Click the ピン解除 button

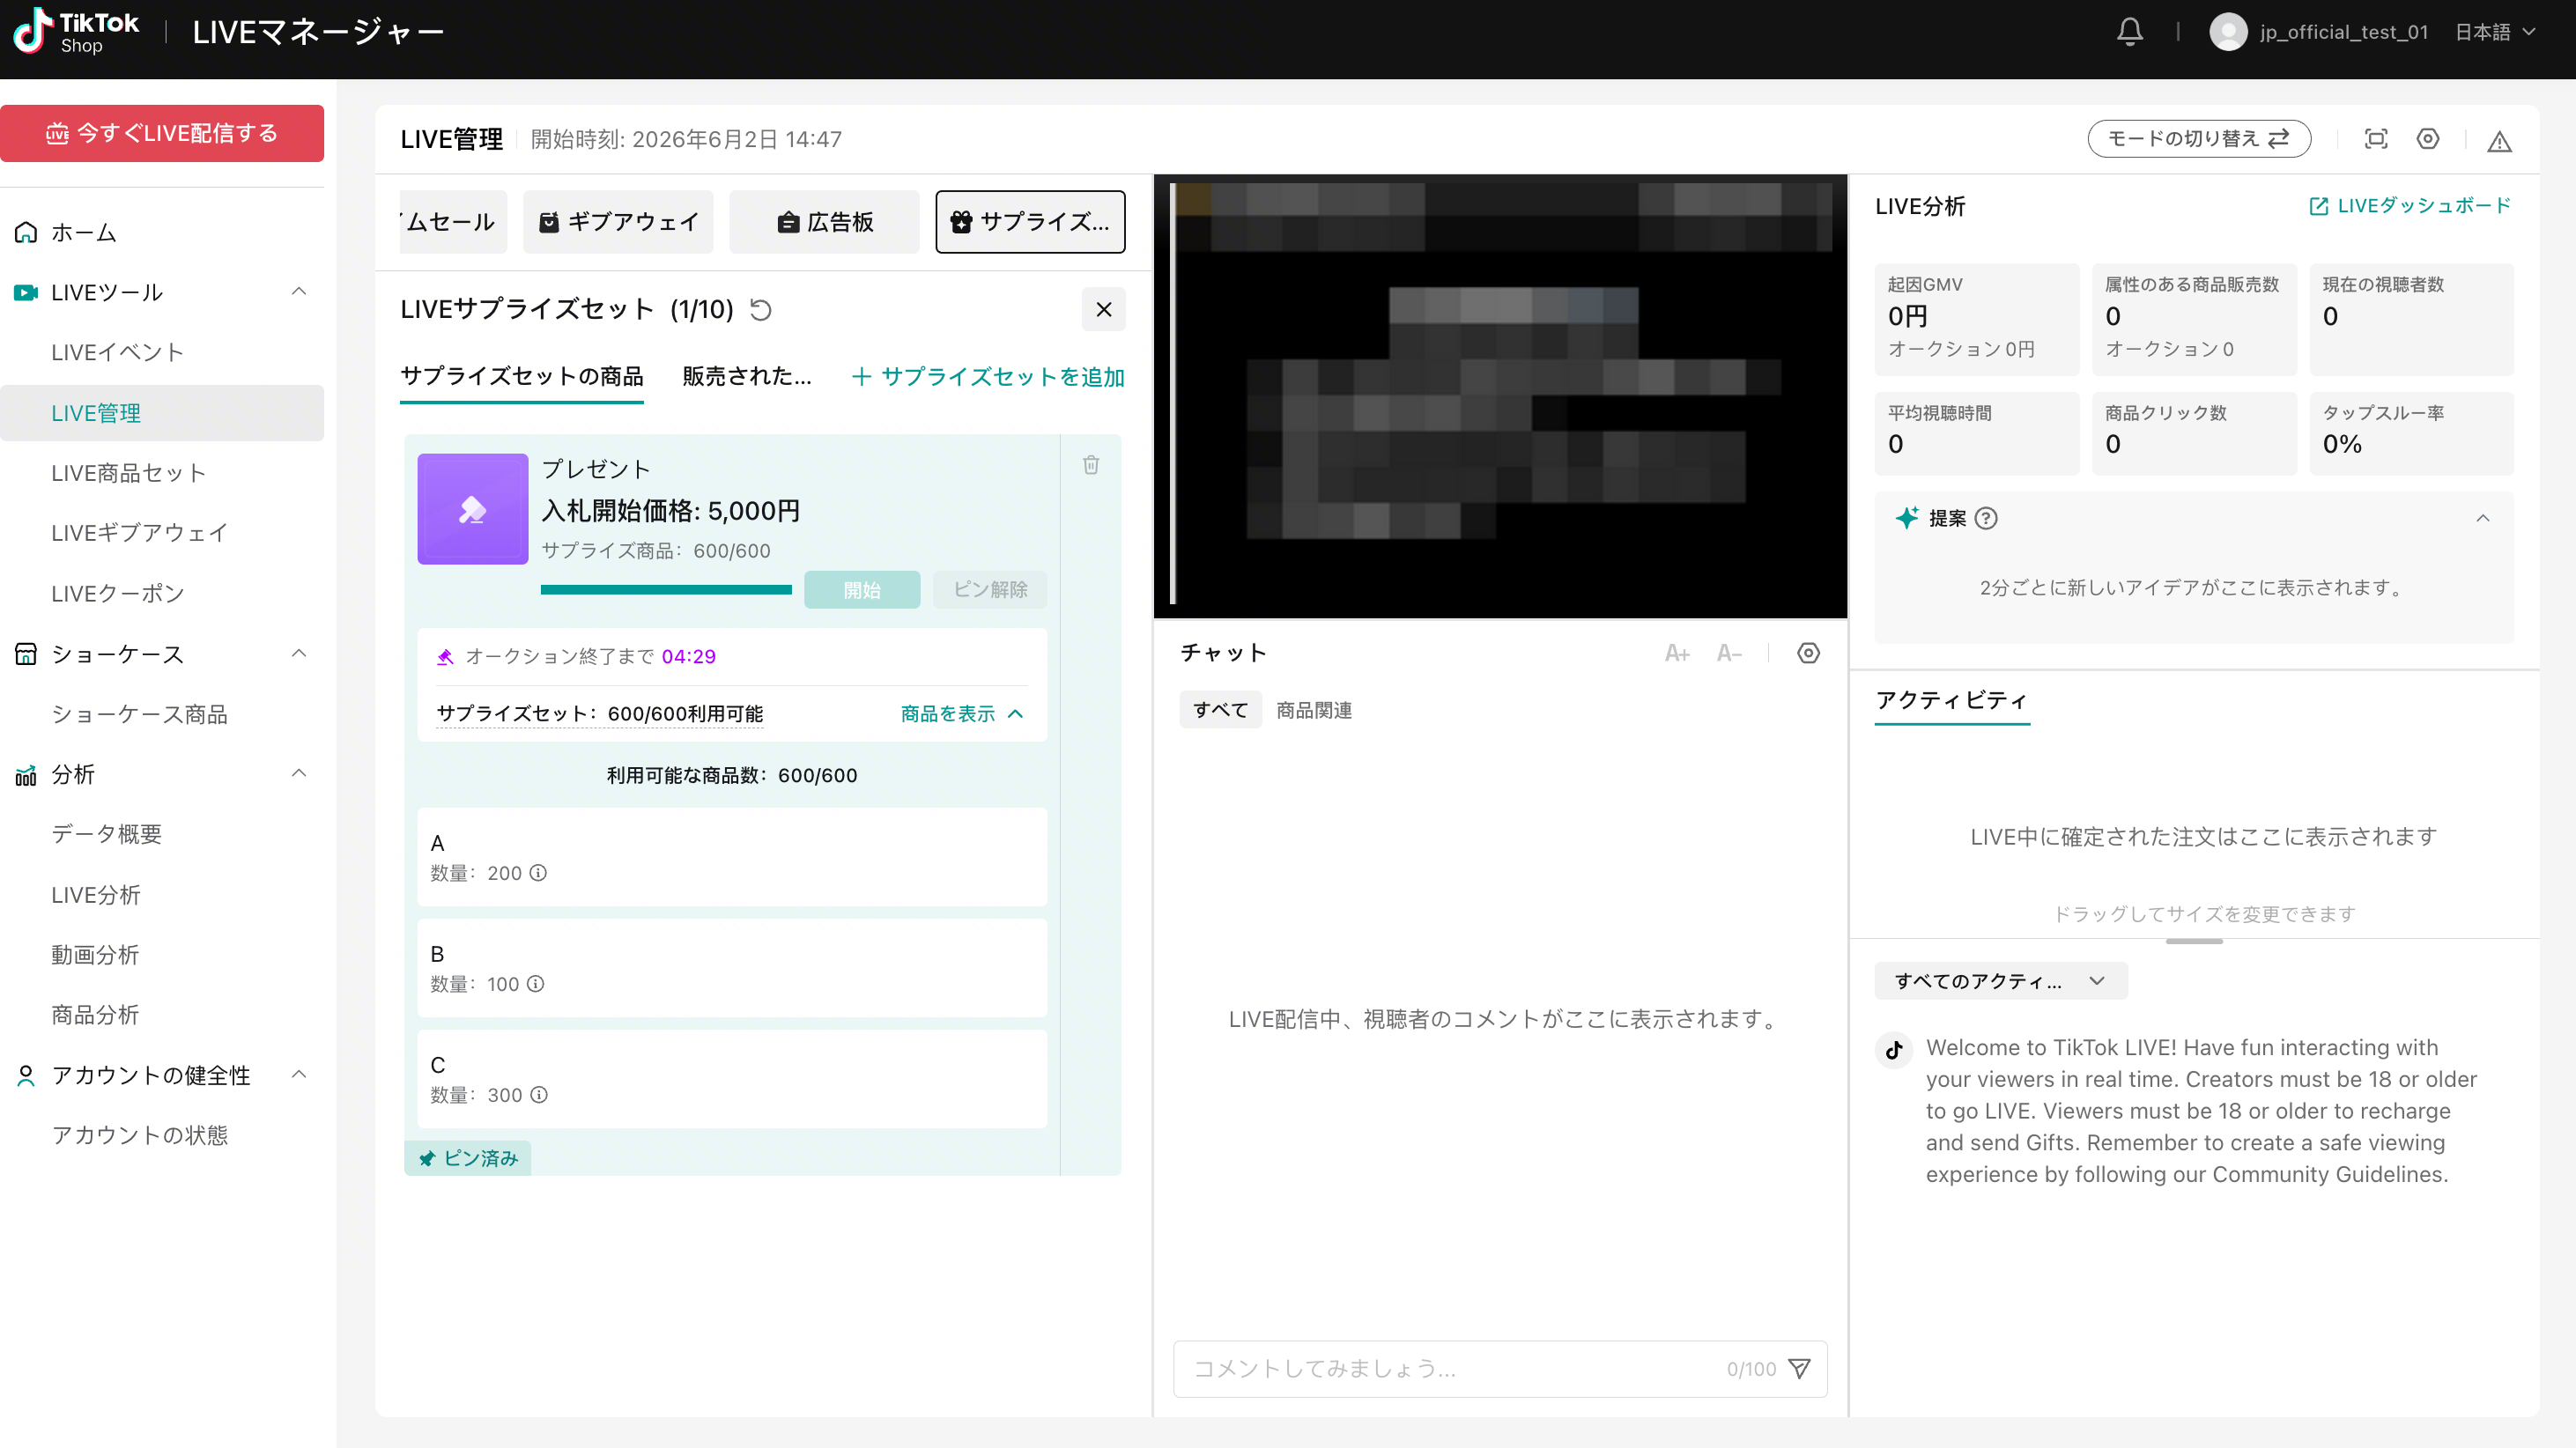coord(990,590)
